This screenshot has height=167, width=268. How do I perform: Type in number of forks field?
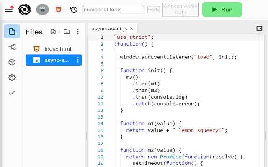pyautogui.click(x=113, y=10)
